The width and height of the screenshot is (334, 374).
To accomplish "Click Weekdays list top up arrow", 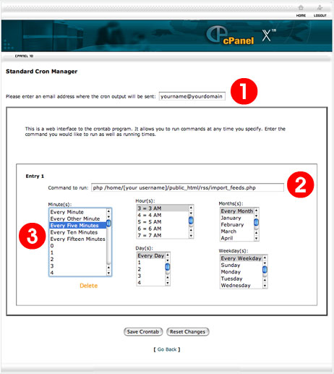I will pyautogui.click(x=265, y=258).
